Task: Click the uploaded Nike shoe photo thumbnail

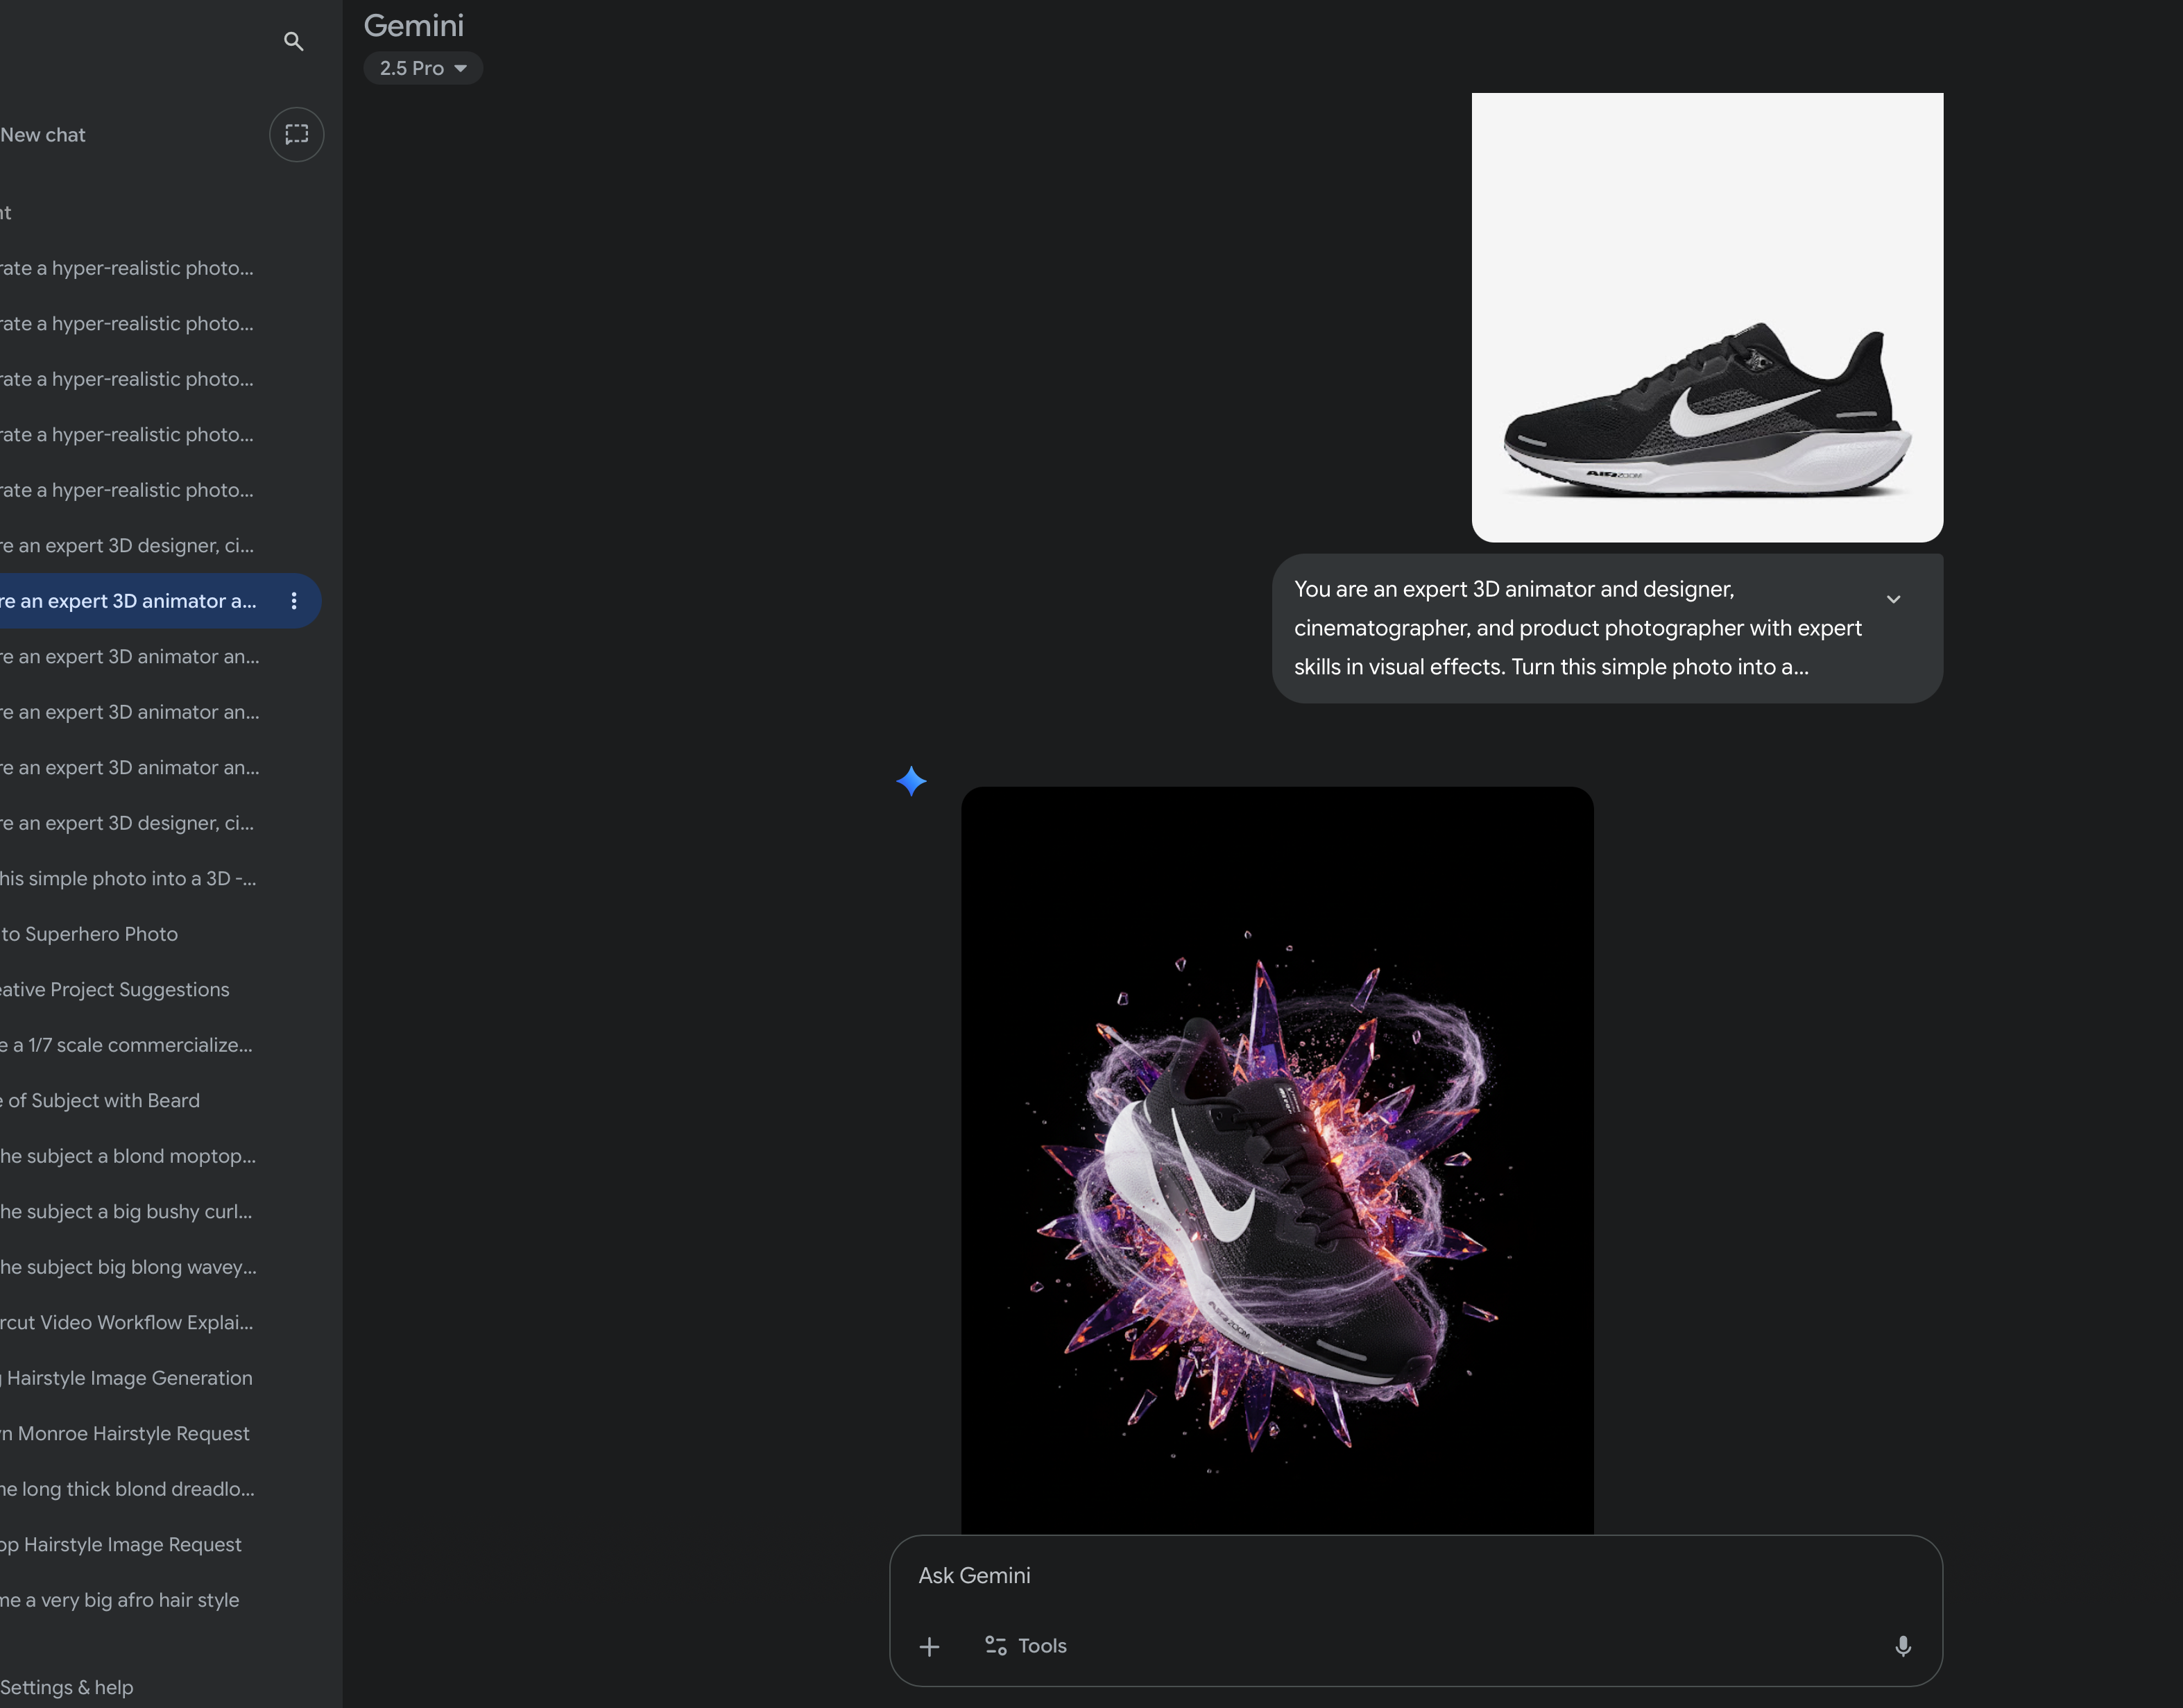Action: [1706, 317]
